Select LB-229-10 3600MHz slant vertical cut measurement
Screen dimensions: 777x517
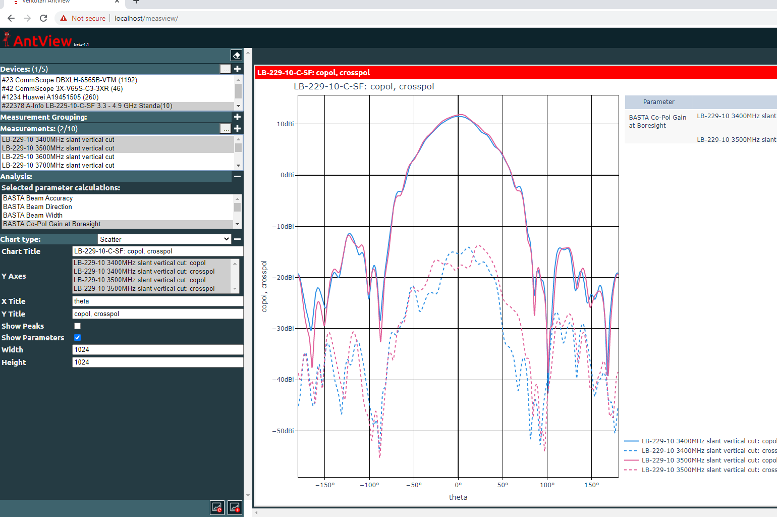tap(58, 157)
